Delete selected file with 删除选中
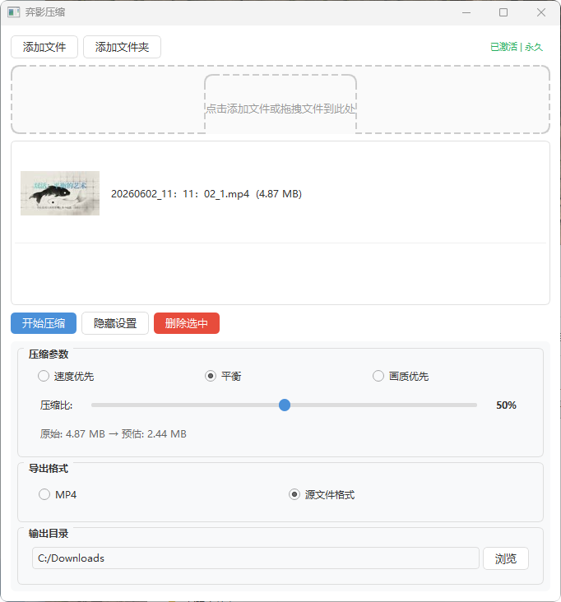This screenshot has height=602, width=561. point(187,323)
